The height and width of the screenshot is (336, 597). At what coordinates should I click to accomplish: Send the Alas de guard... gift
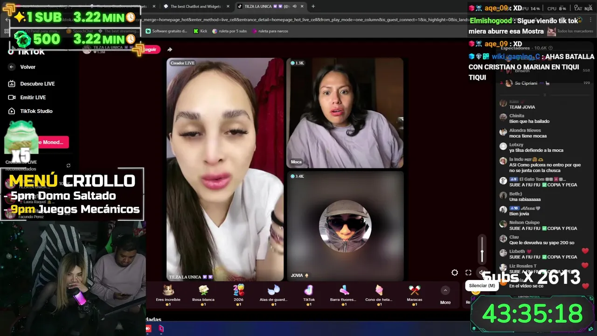coord(273,295)
